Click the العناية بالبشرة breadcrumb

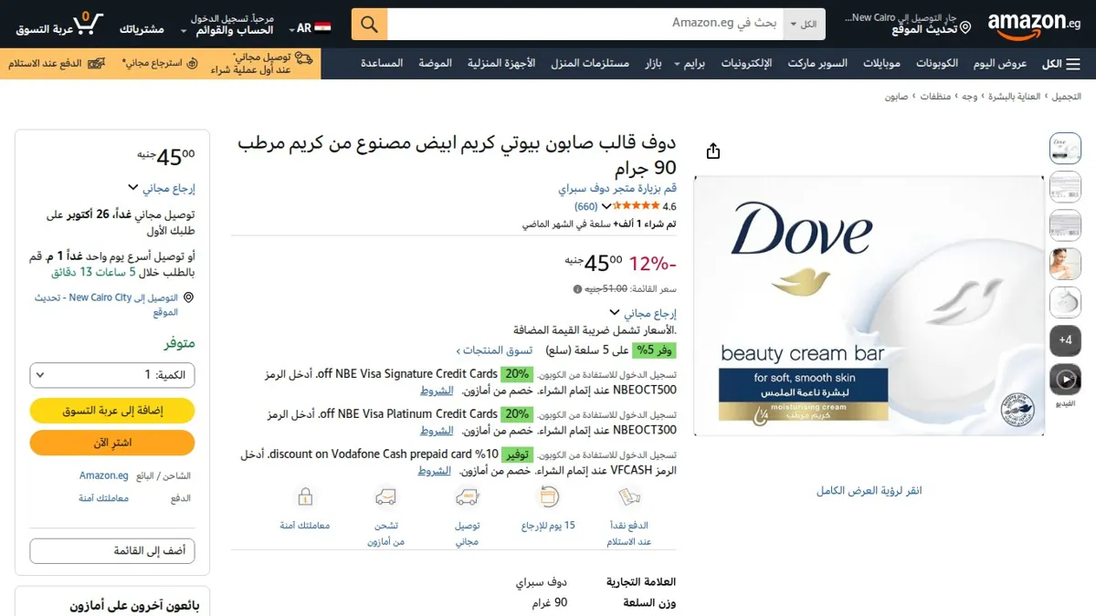point(1016,96)
